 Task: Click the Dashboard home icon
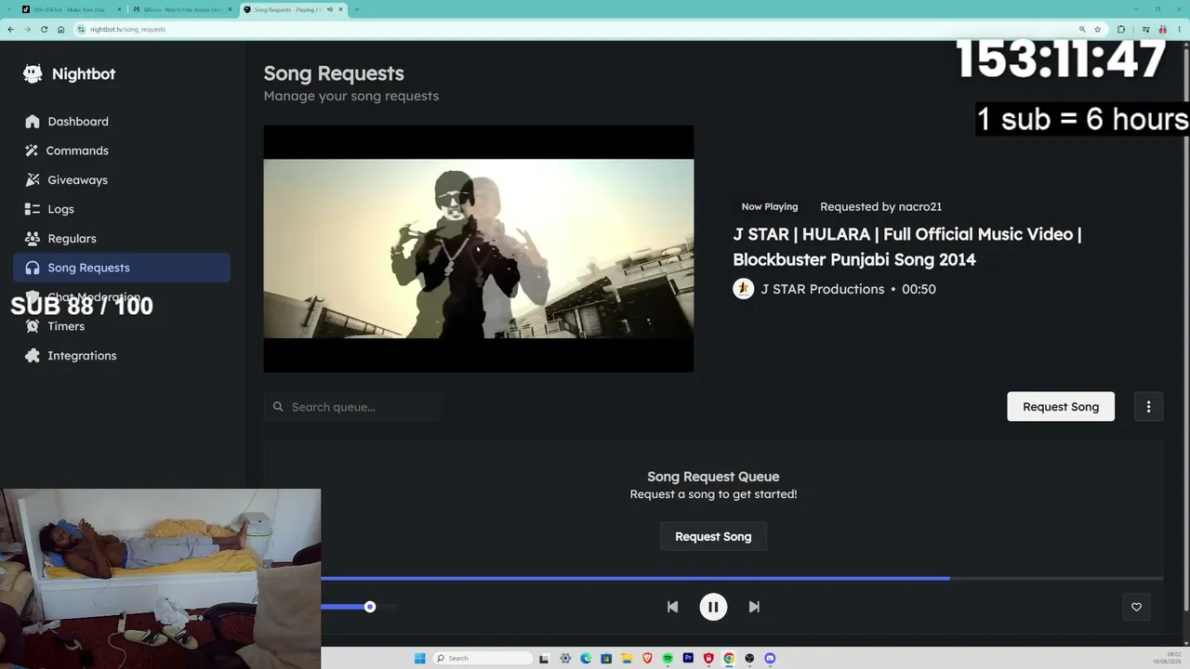coord(33,122)
